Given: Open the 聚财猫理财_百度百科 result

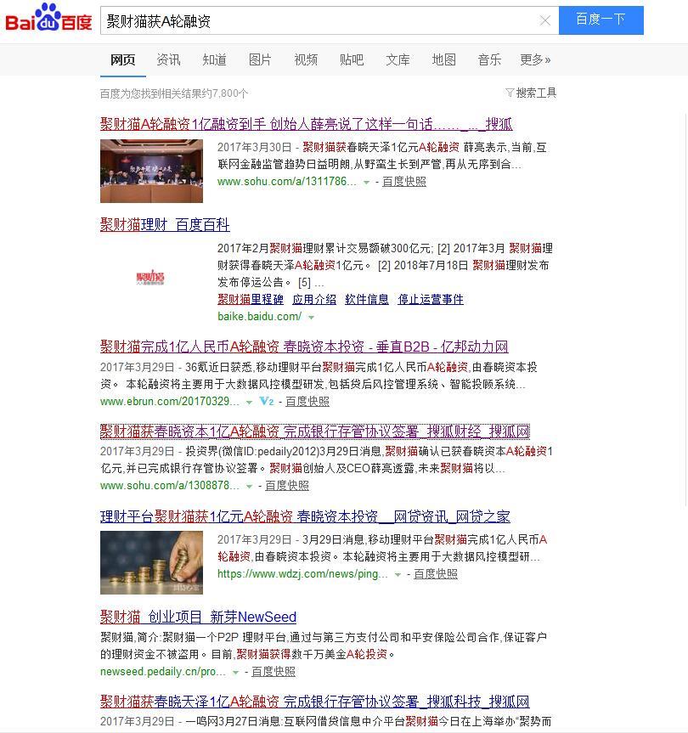Looking at the screenshot, I should point(165,225).
